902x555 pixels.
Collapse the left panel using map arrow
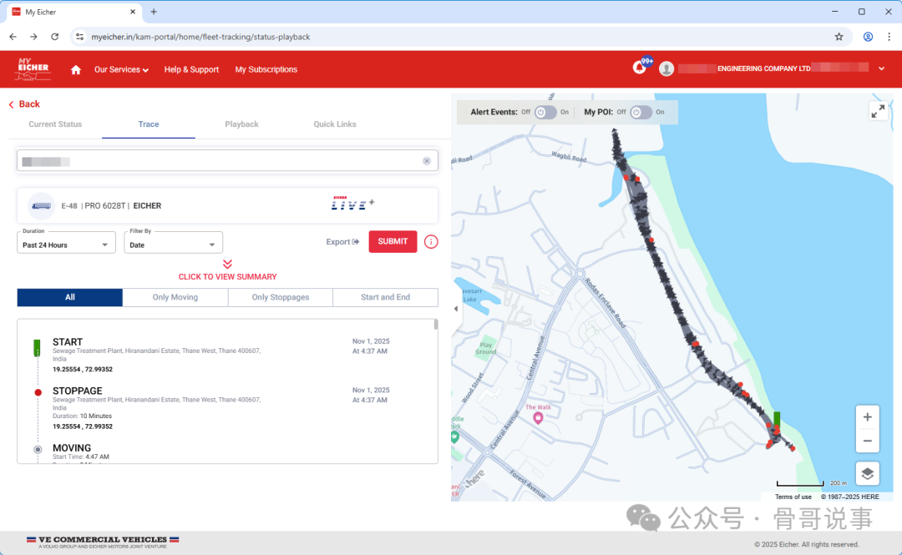pos(456,309)
